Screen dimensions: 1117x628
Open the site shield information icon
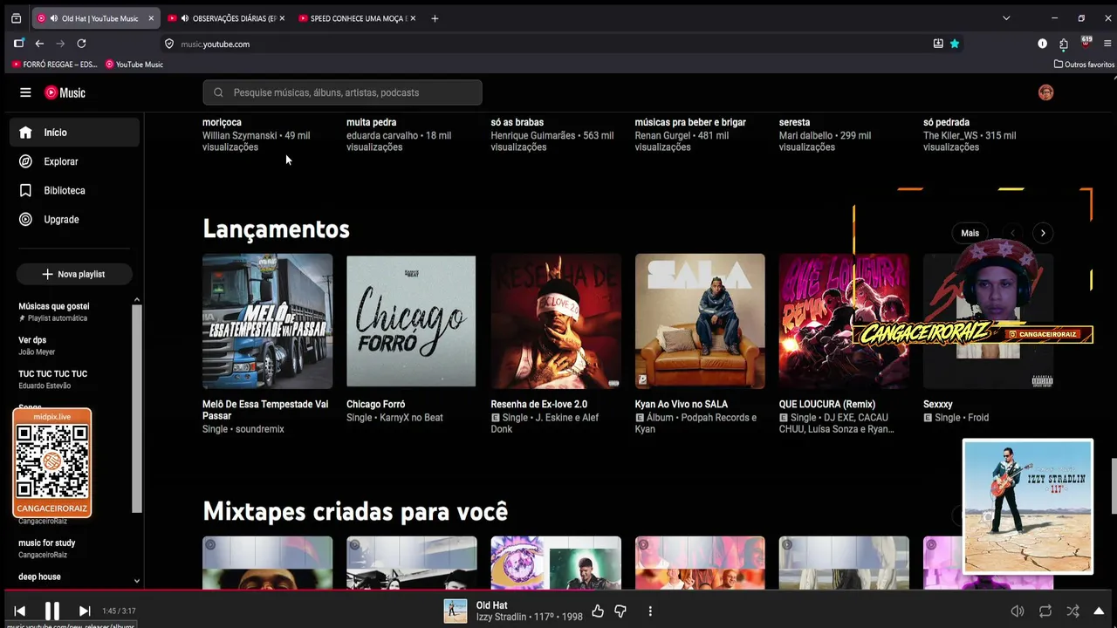click(169, 44)
